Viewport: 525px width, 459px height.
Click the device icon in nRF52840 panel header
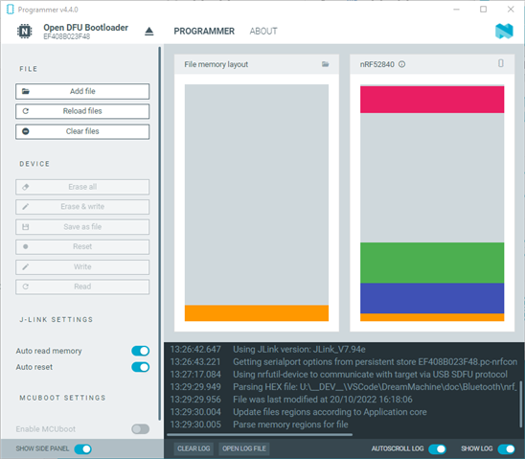coord(500,63)
